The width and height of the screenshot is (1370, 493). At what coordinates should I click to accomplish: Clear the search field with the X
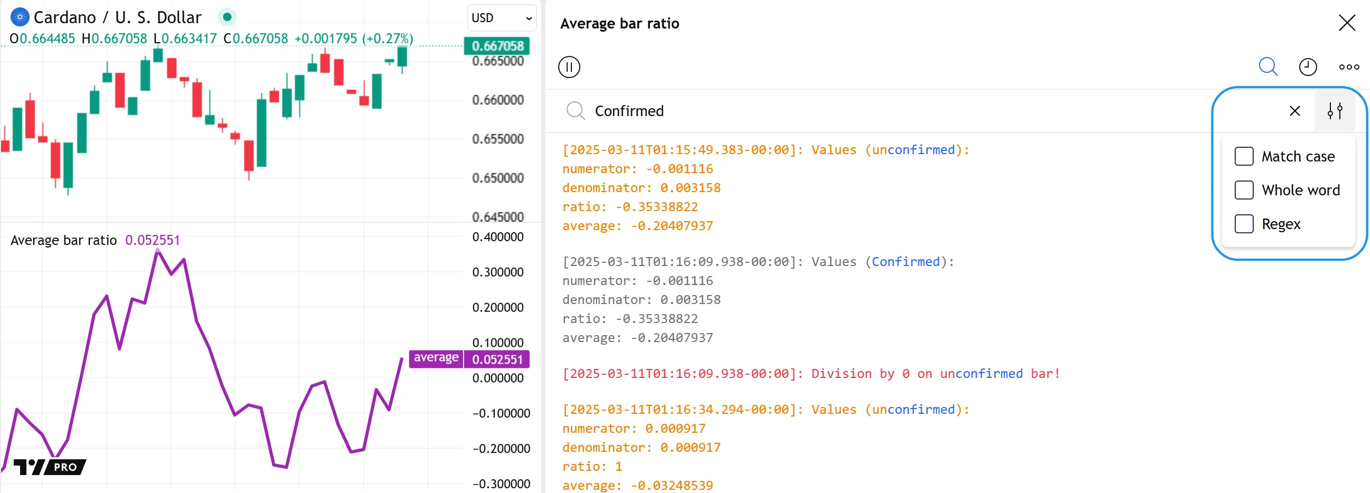click(1294, 111)
